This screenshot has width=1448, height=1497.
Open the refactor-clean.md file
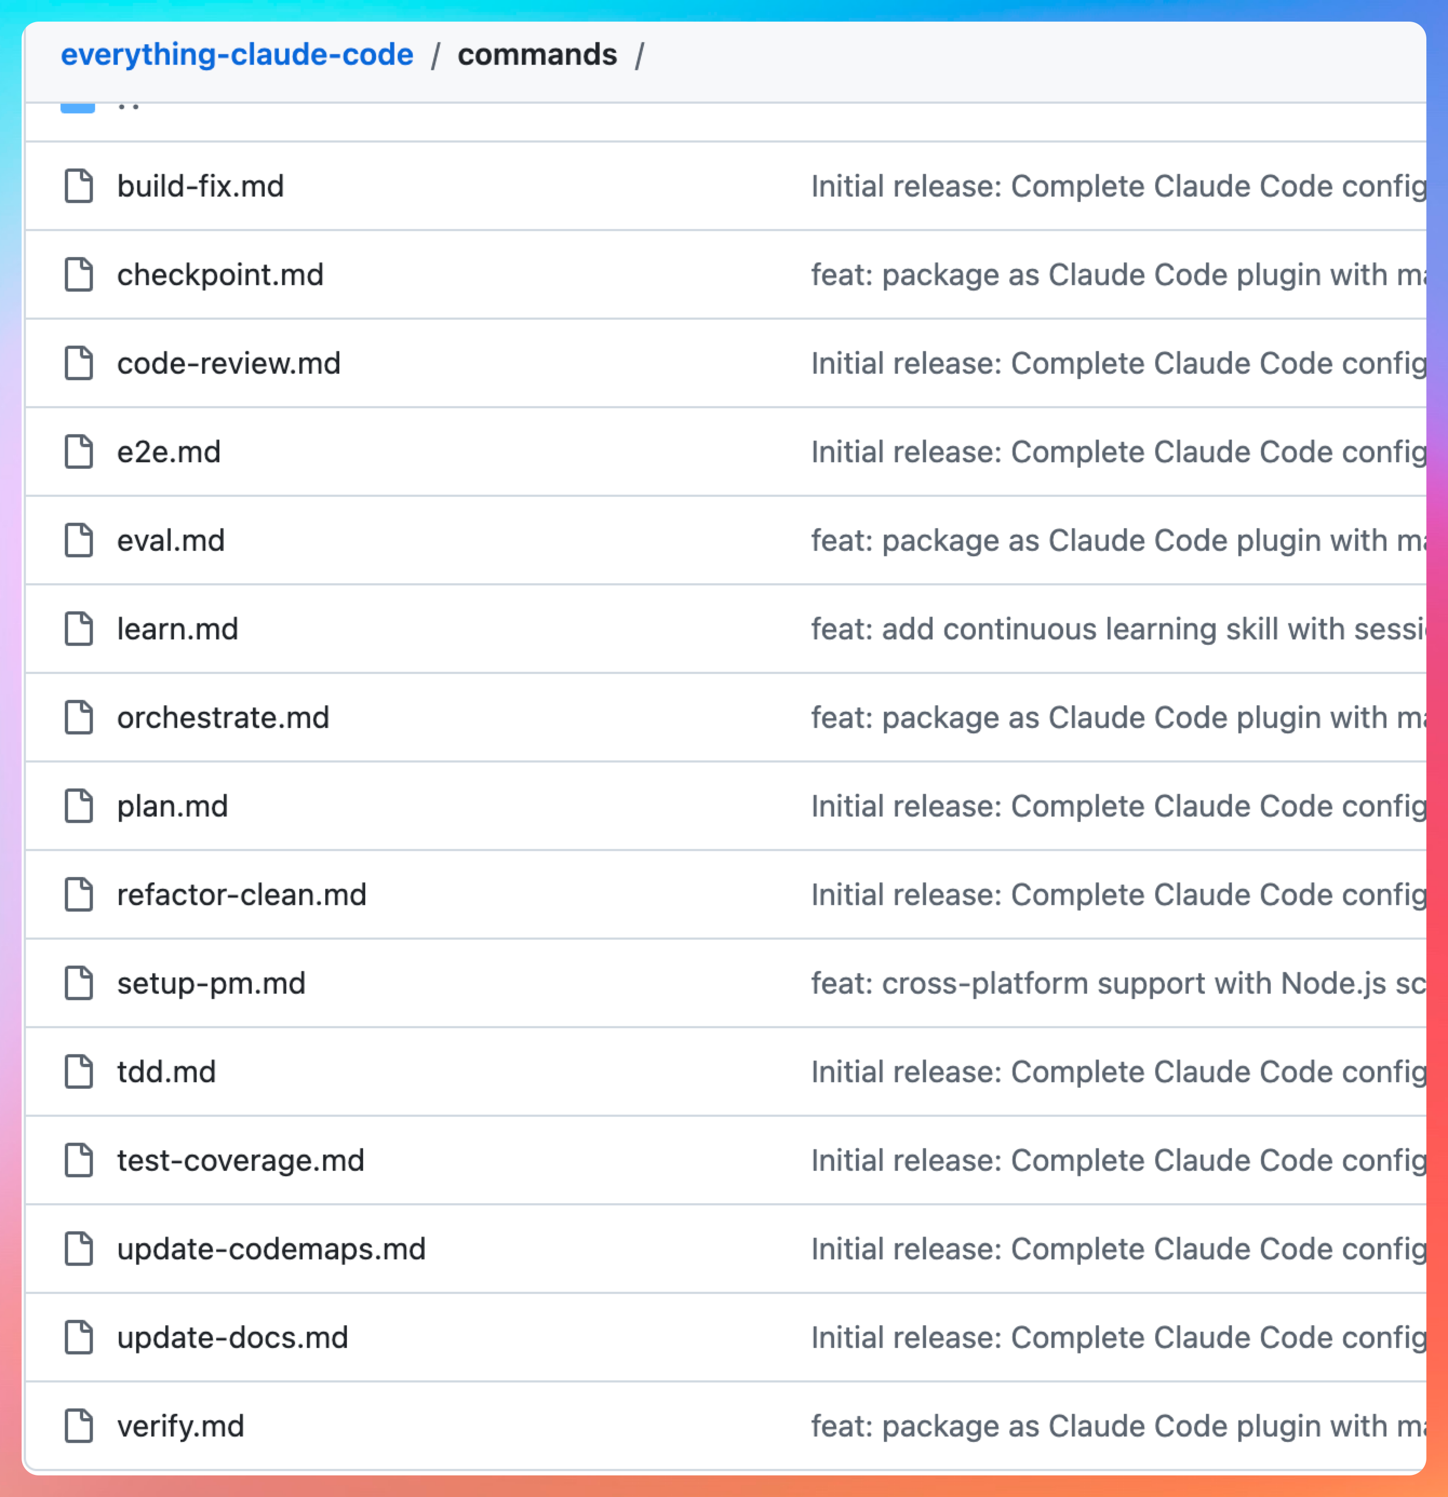[x=242, y=895]
